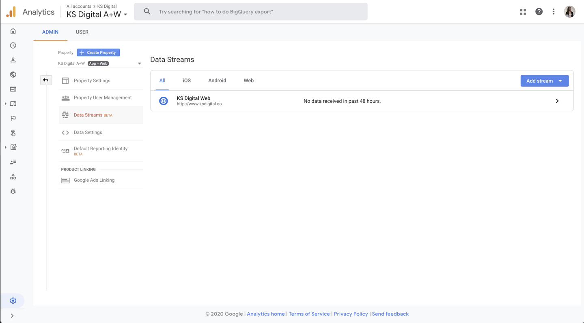Click the 'Data Streams' page heading
This screenshot has width=584, height=323.
tap(172, 59)
